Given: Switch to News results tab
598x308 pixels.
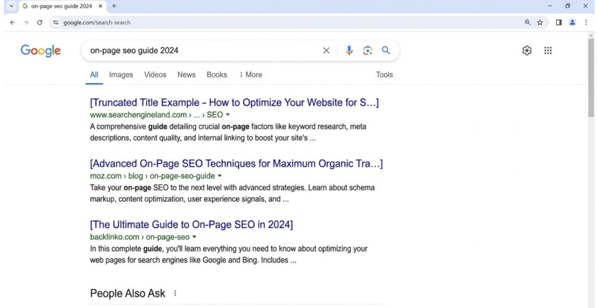Looking at the screenshot, I should click(186, 75).
